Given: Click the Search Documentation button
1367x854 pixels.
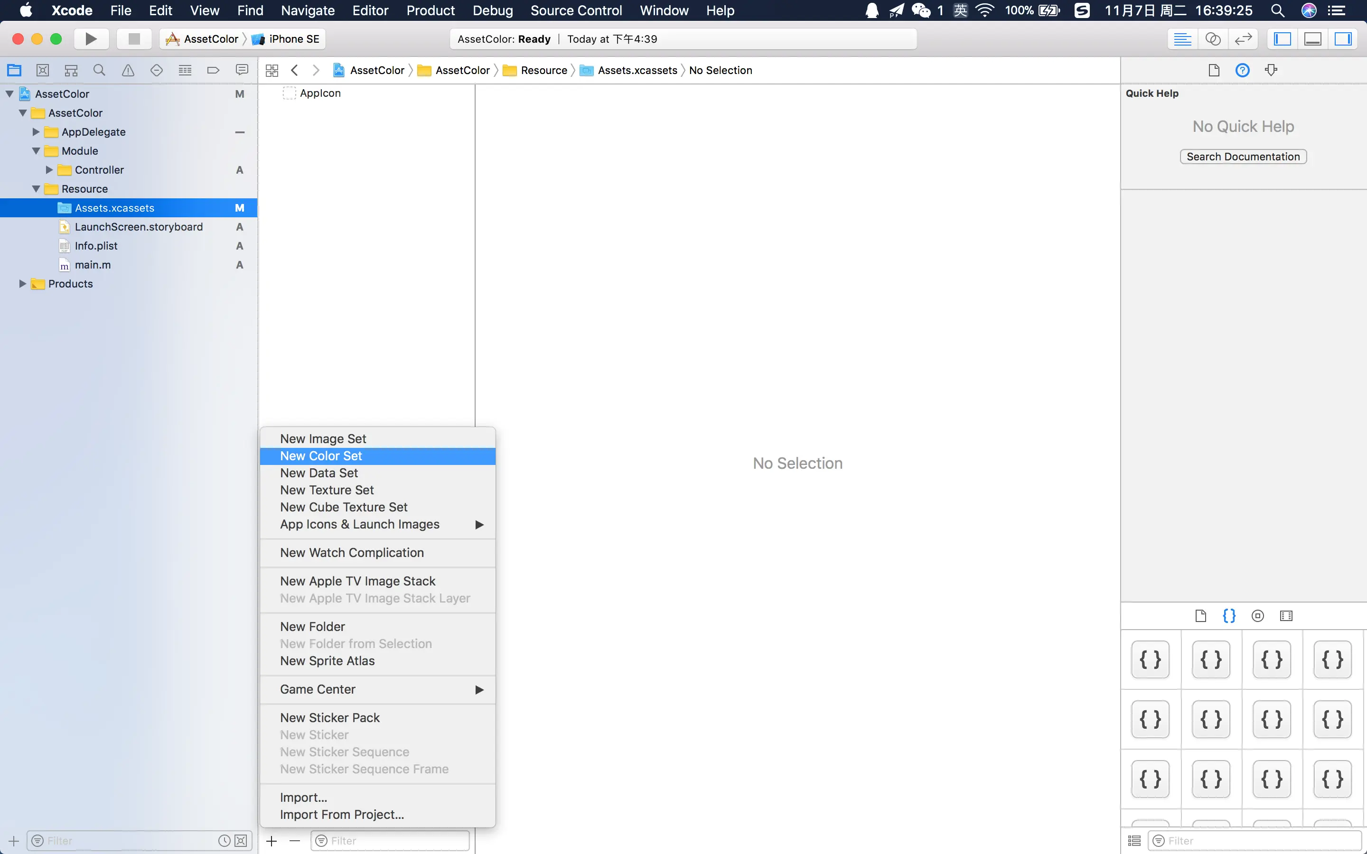Looking at the screenshot, I should coord(1243,157).
